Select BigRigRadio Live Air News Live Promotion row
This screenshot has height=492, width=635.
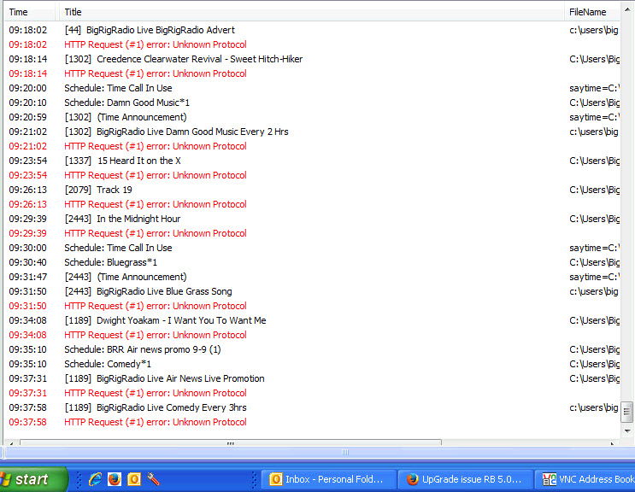(x=312, y=378)
